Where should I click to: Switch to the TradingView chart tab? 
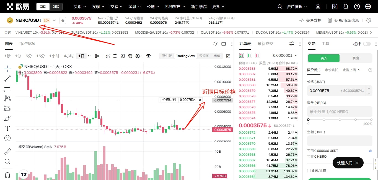click(x=185, y=56)
